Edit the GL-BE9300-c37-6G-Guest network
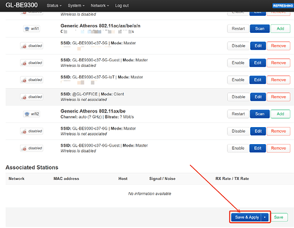Viewport: 294px width, 228px height. [x=257, y=148]
